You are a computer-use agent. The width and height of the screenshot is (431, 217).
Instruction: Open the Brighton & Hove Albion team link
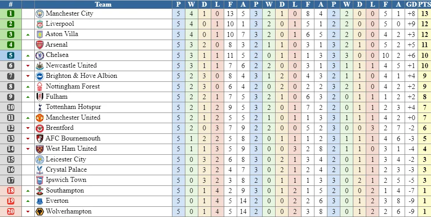tap(81, 76)
